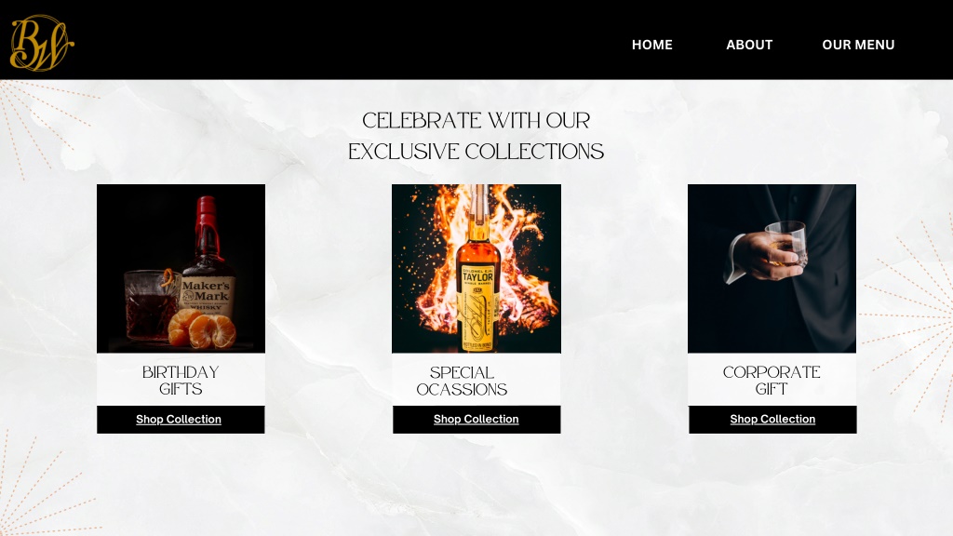
Task: Shop Collection for Special Ocassions
Action: point(476,420)
